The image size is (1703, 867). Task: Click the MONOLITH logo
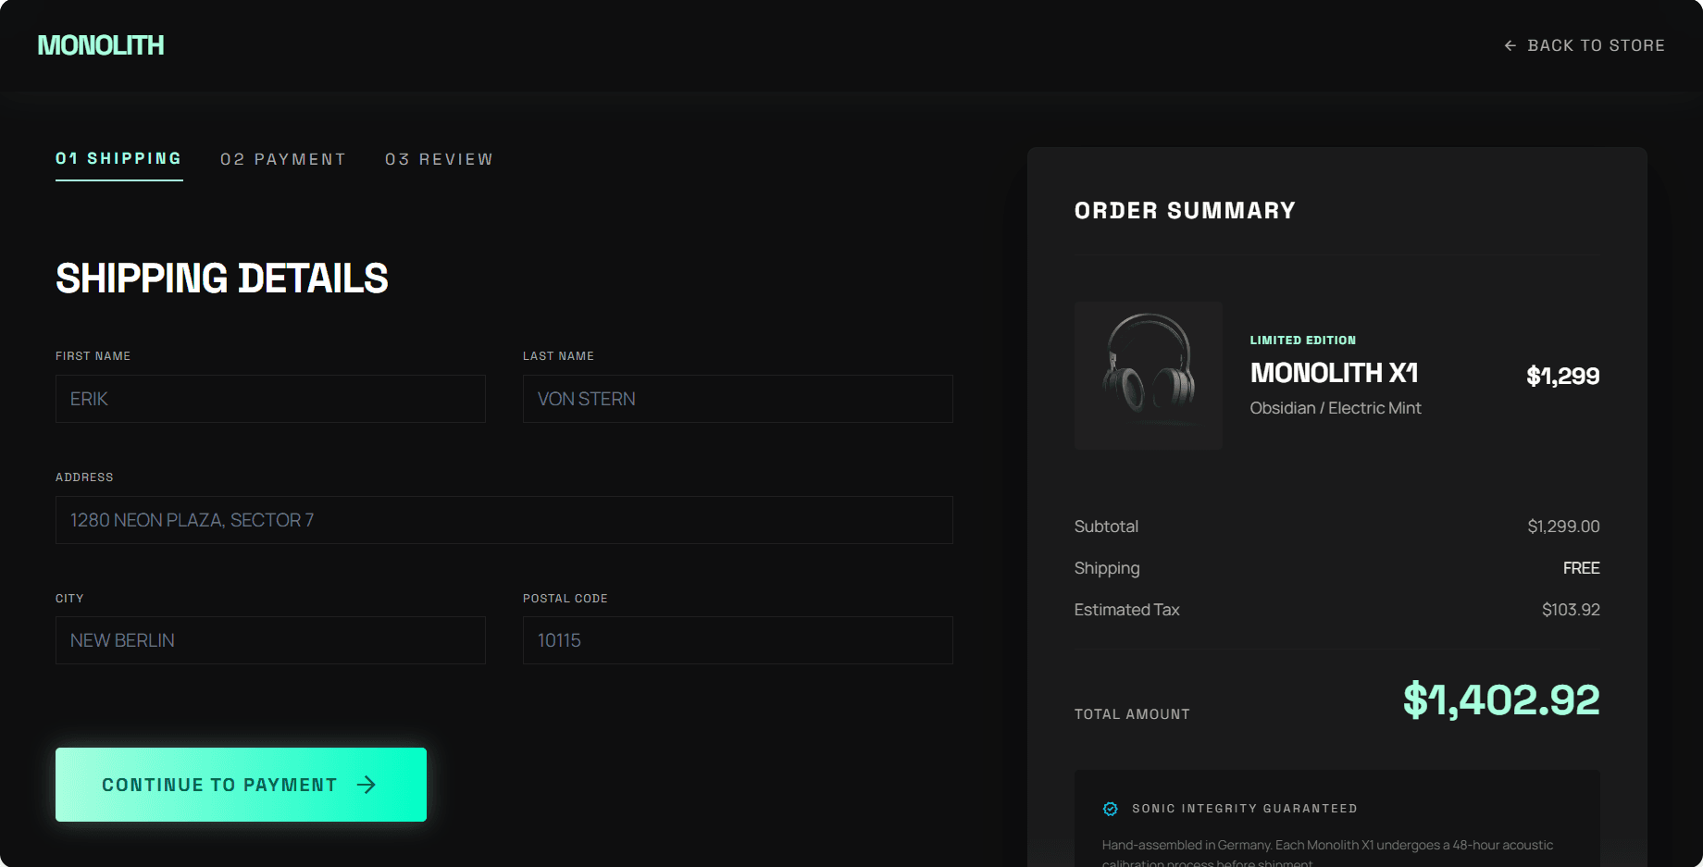(100, 44)
